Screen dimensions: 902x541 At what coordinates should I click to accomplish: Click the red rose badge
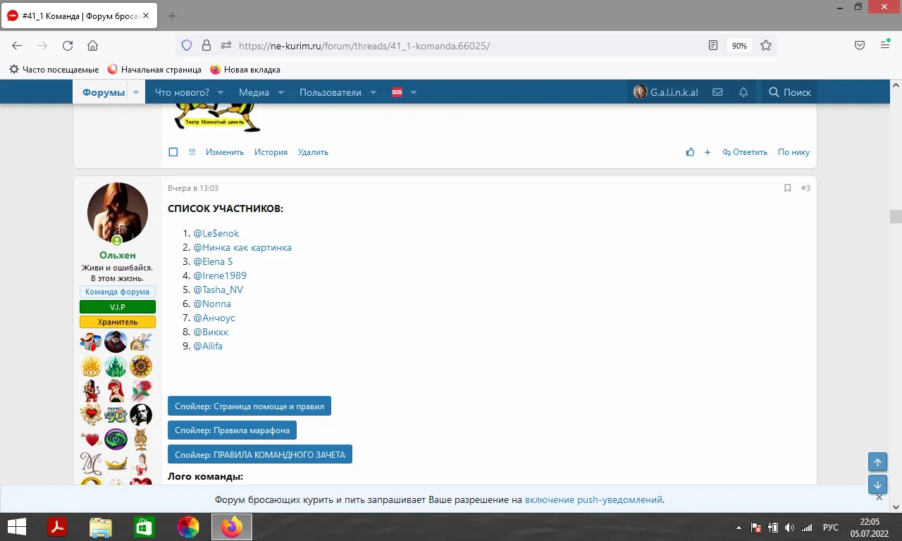[141, 390]
